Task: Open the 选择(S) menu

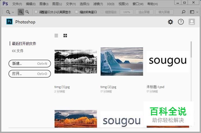Action: 85,4
